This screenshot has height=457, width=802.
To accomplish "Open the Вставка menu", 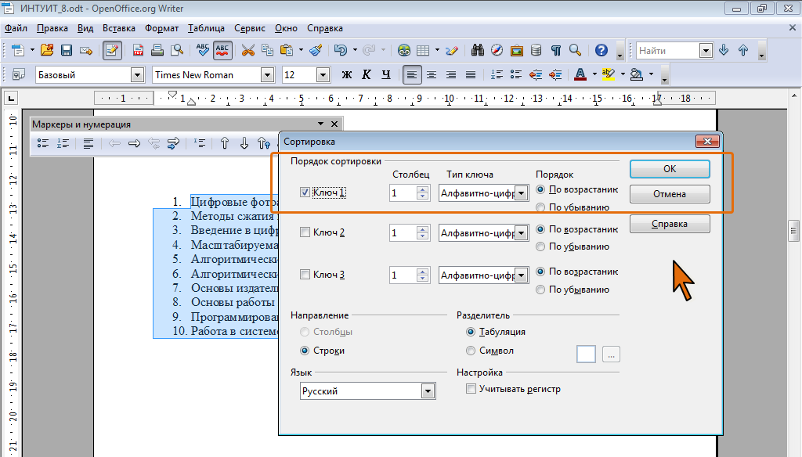I will coord(119,28).
